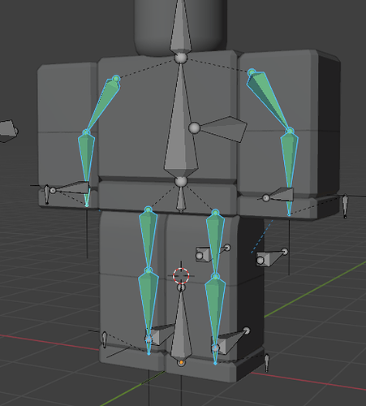Select the right hand IK control bone
Screen dimensions: 366x406
pyautogui.click(x=278, y=194)
